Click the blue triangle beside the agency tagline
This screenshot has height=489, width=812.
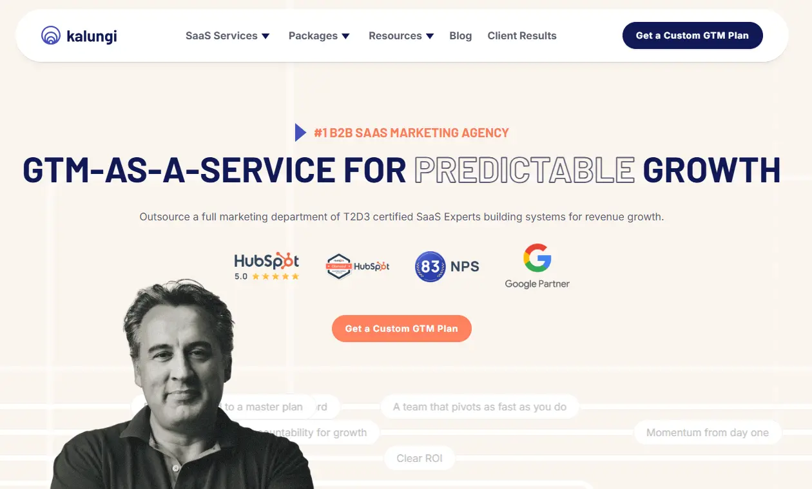pyautogui.click(x=300, y=133)
